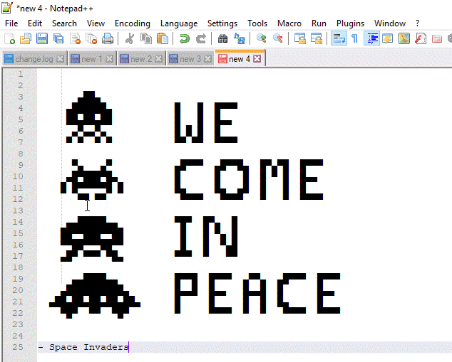
Task: Save the current file with the Save icon
Action: [x=42, y=38]
